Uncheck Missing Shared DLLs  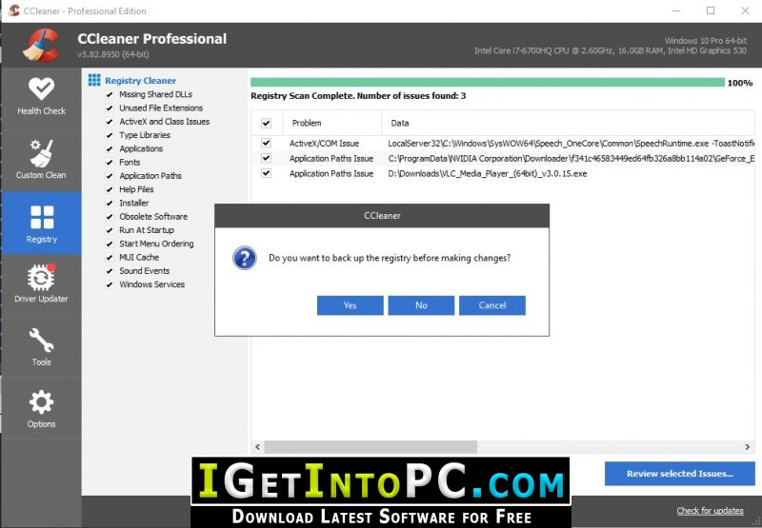click(x=110, y=94)
